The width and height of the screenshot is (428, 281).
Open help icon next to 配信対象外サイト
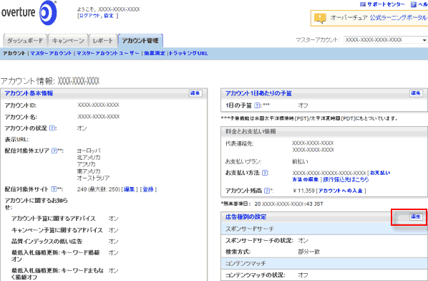tap(54, 189)
